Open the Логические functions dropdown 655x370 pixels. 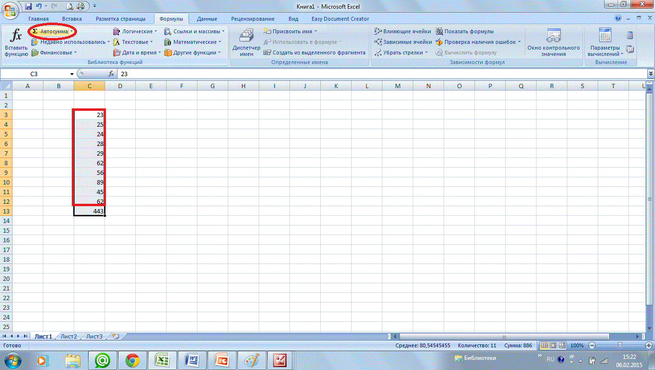(x=135, y=31)
